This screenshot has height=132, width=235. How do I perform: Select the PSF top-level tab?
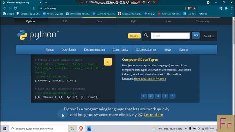65,21
